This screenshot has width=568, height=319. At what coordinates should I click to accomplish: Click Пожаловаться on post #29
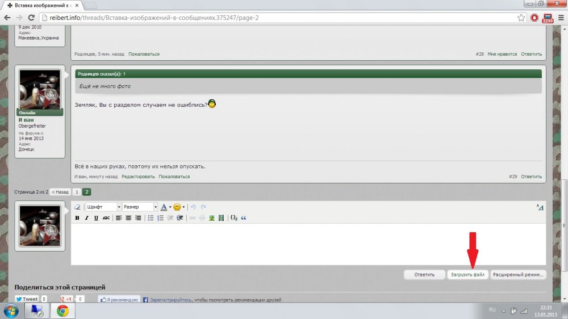(x=174, y=177)
